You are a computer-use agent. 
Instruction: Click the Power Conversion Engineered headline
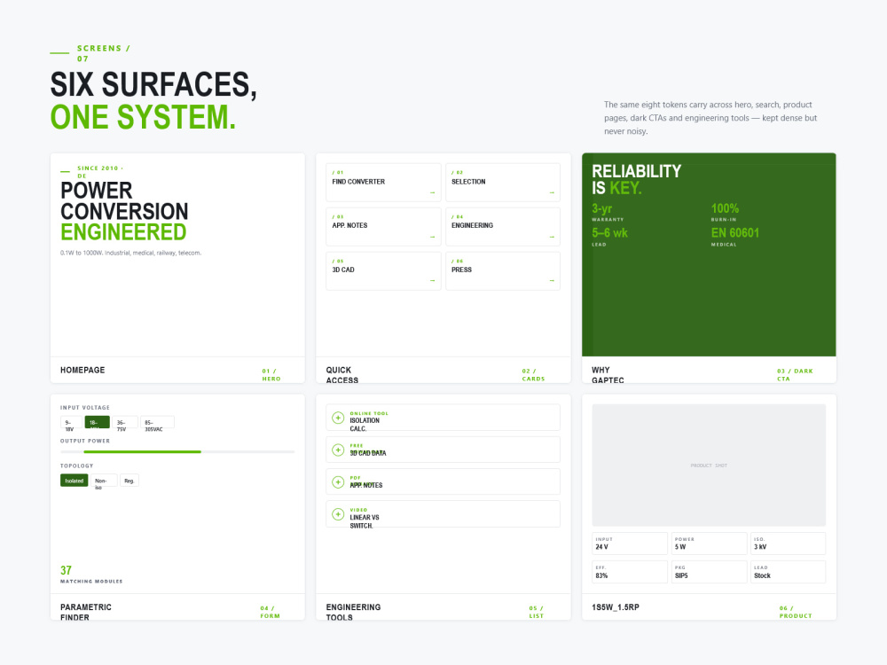124,211
